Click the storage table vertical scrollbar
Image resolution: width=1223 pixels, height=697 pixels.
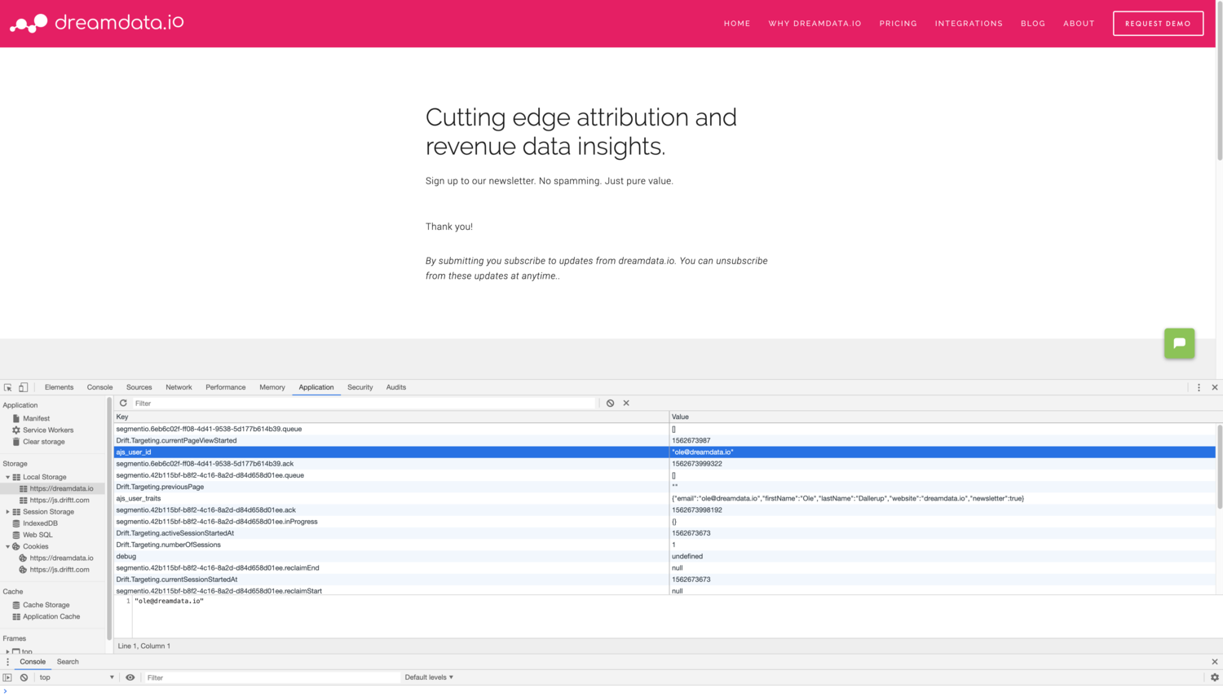tap(1219, 467)
